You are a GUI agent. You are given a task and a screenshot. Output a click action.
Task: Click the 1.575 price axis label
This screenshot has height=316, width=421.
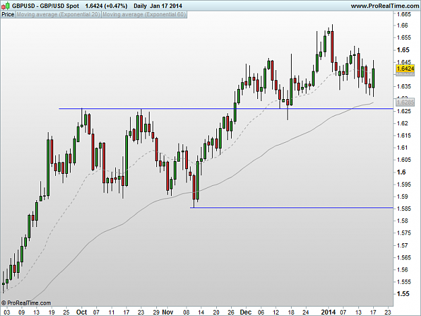(404, 233)
